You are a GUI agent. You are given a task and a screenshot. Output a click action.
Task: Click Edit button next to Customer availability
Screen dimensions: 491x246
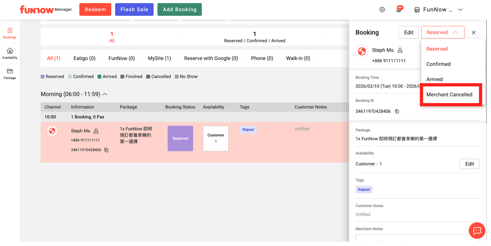click(469, 164)
